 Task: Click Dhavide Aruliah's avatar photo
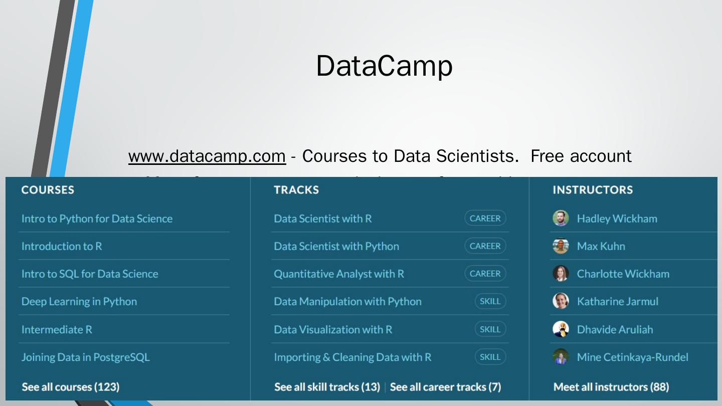[561, 329]
